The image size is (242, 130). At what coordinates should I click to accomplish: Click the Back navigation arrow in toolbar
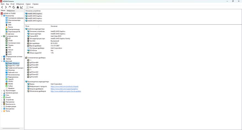[x=2, y=7]
